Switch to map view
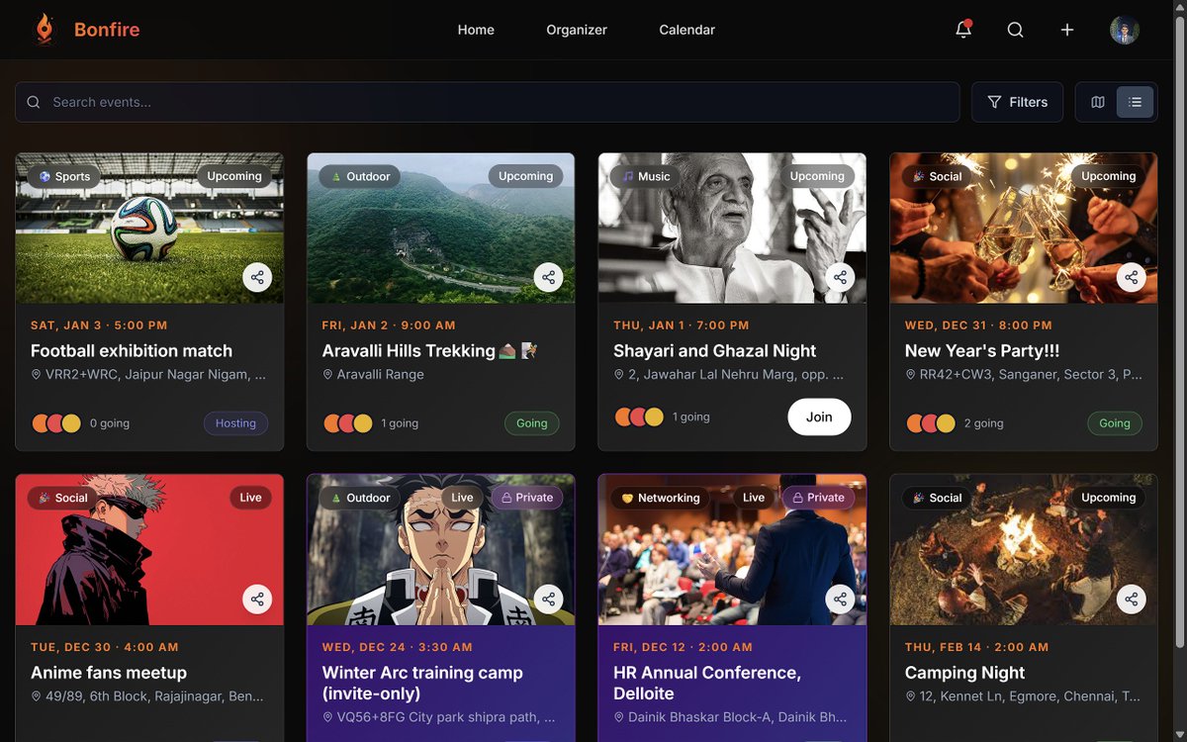Viewport: 1187px width, 742px height. 1098,102
